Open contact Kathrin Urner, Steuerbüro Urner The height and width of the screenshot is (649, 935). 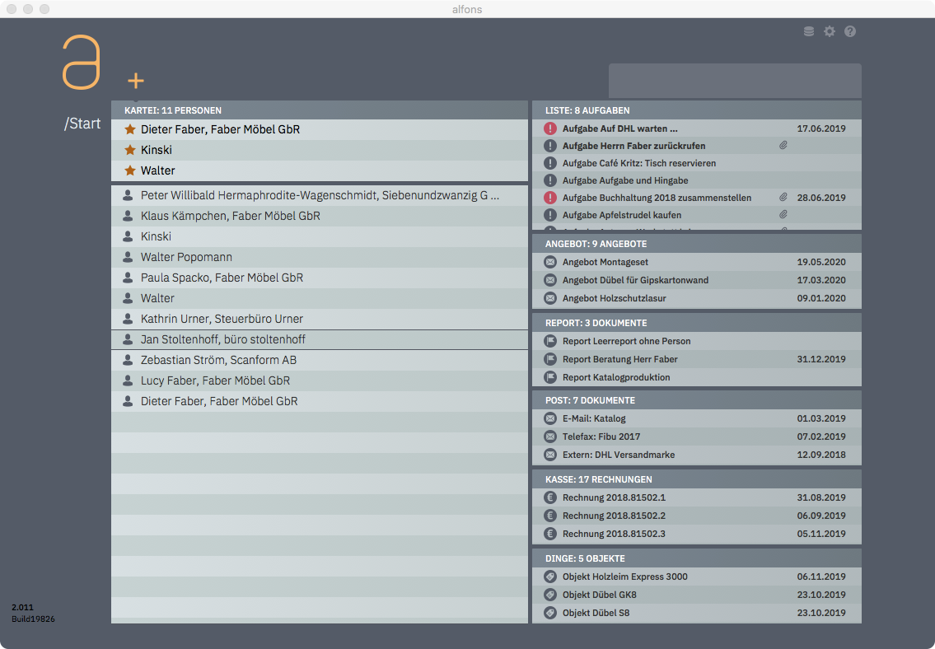222,319
